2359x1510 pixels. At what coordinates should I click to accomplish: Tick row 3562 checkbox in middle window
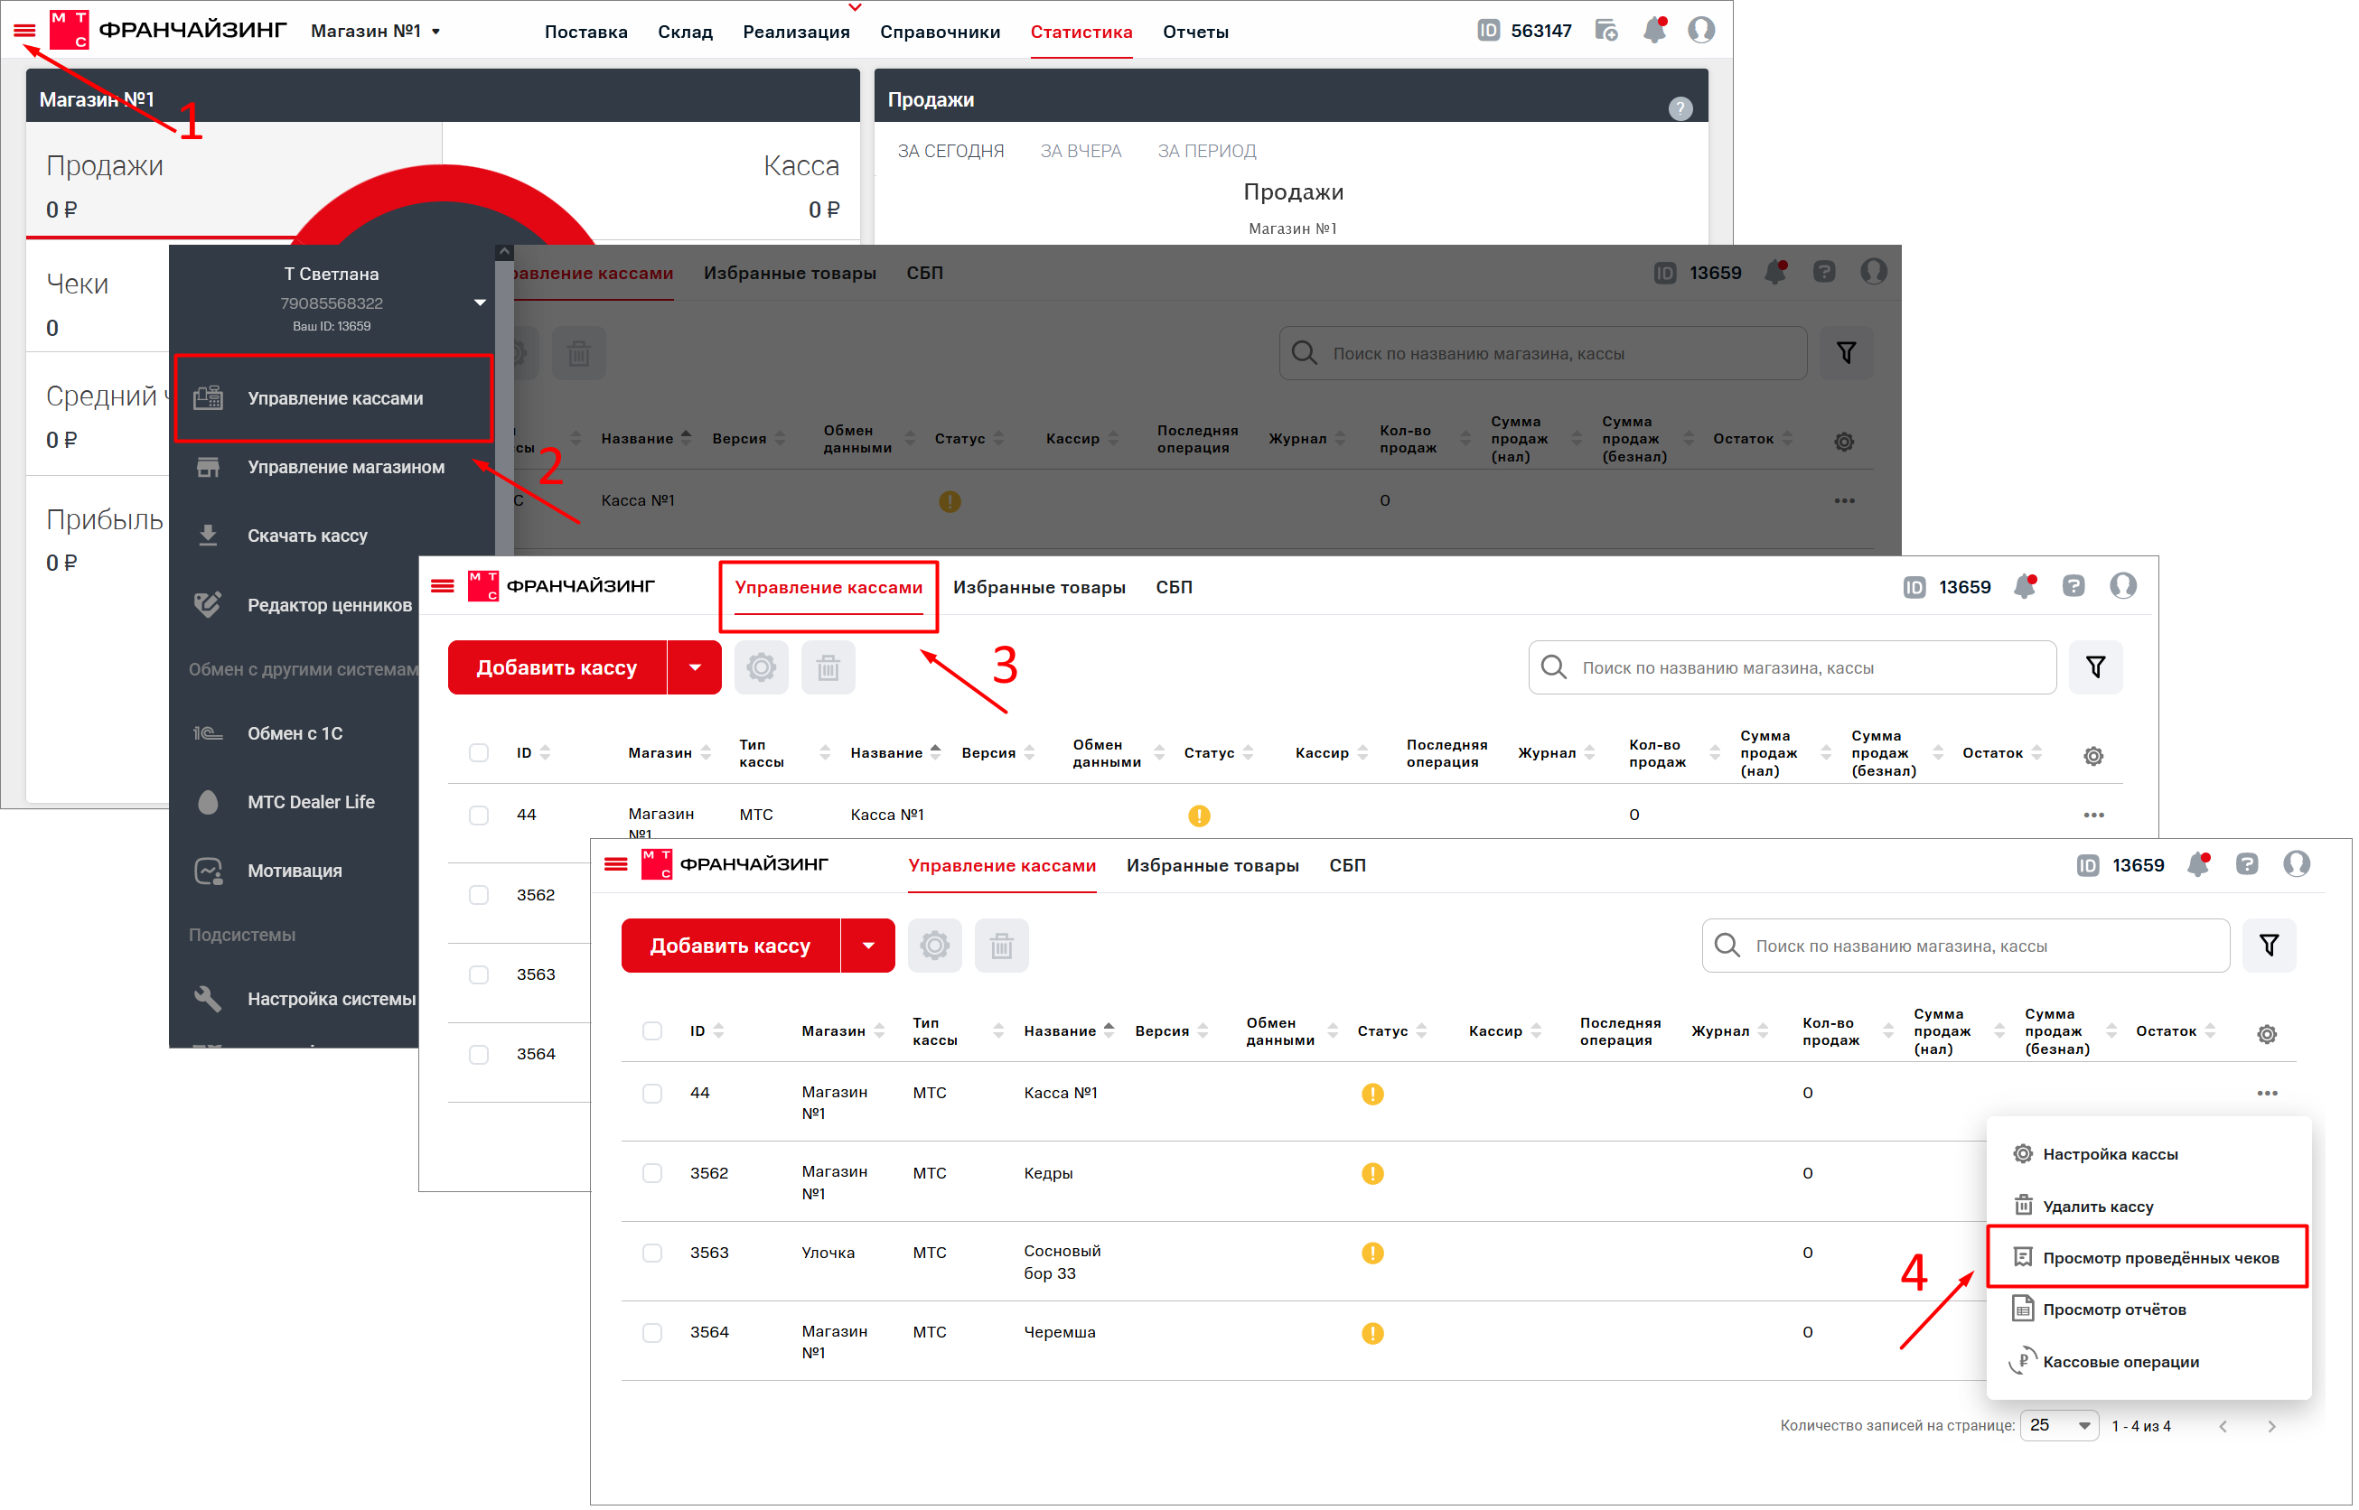pos(479,896)
